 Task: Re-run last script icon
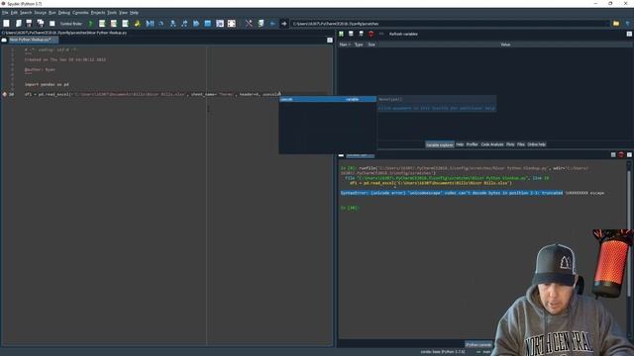point(138,24)
